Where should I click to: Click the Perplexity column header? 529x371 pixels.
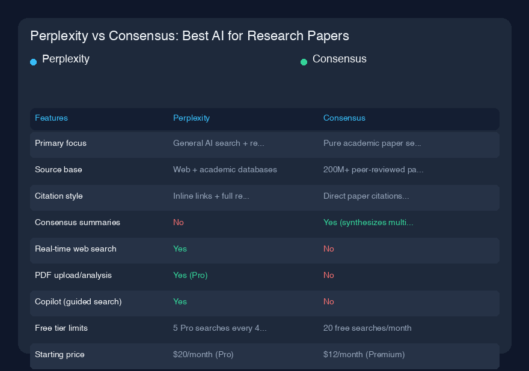191,118
